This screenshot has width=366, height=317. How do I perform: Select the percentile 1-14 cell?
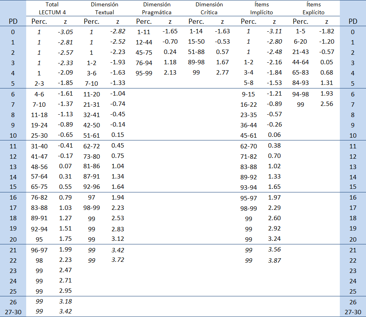pyautogui.click(x=196, y=31)
